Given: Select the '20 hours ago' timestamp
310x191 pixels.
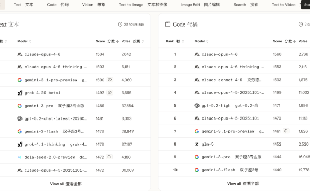Looking at the screenshot, I should click(x=134, y=25).
